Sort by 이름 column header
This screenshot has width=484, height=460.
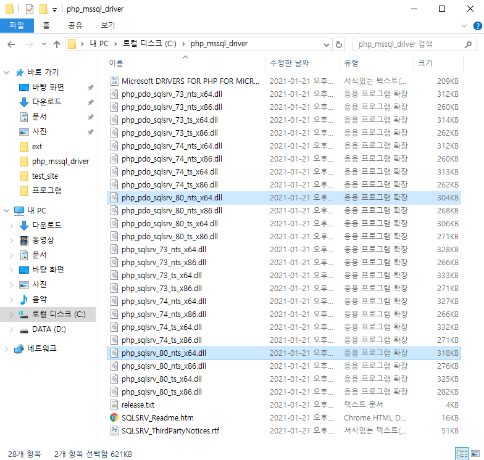(185, 63)
